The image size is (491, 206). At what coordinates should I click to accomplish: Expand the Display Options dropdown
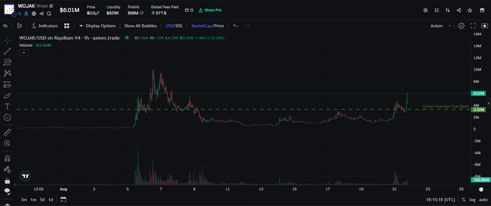(x=97, y=26)
